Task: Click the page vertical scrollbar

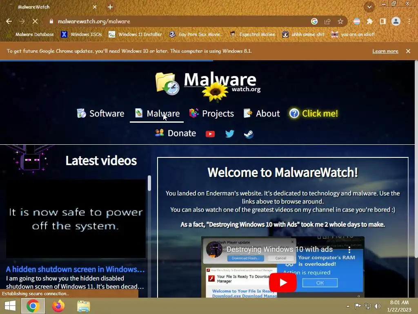Action: tap(416, 159)
